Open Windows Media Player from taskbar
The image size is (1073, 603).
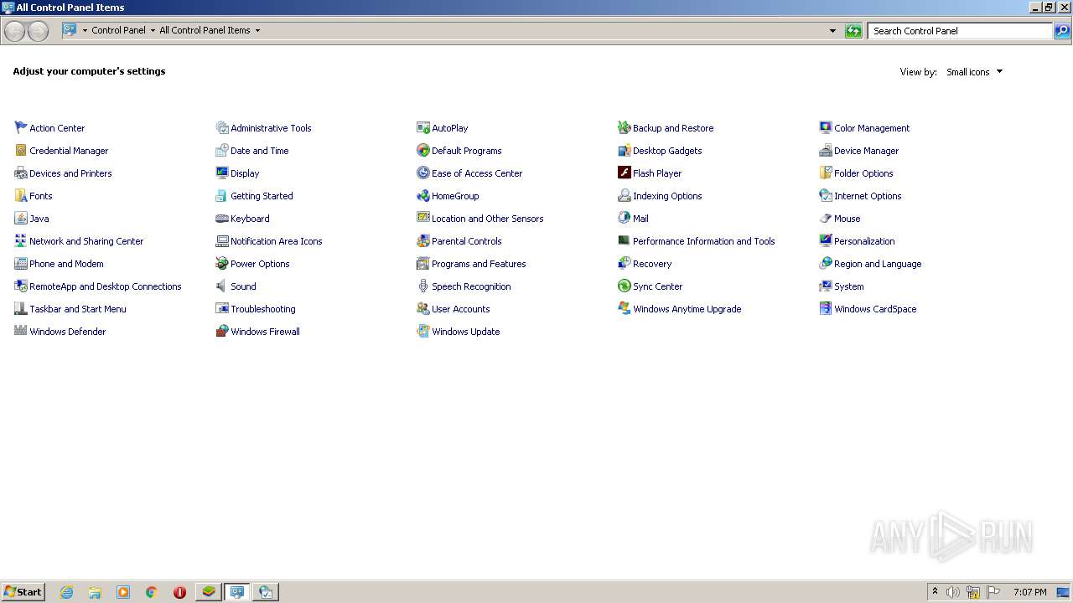point(123,592)
